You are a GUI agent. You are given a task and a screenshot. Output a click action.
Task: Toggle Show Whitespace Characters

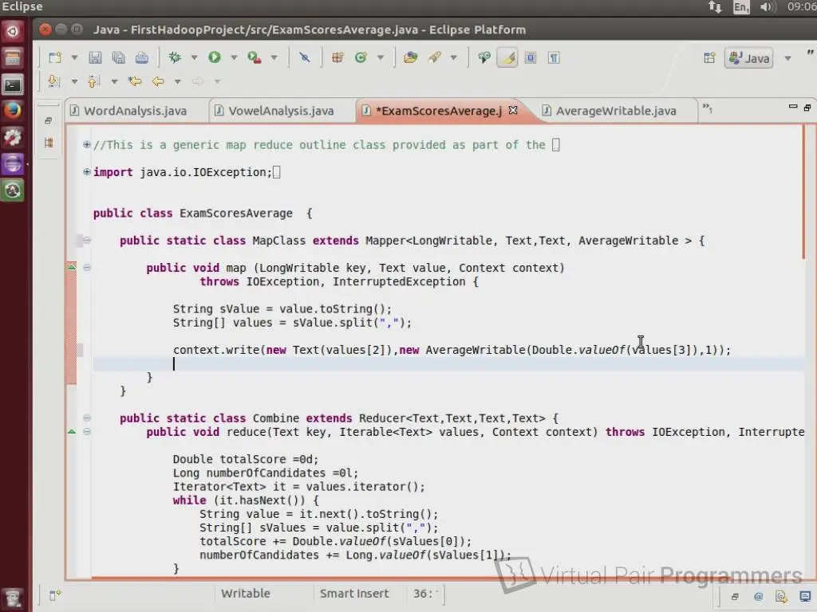click(x=554, y=57)
